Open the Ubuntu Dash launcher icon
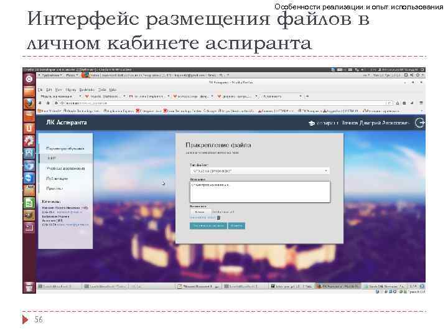Viewport: 448px width, 336px height. click(29, 79)
